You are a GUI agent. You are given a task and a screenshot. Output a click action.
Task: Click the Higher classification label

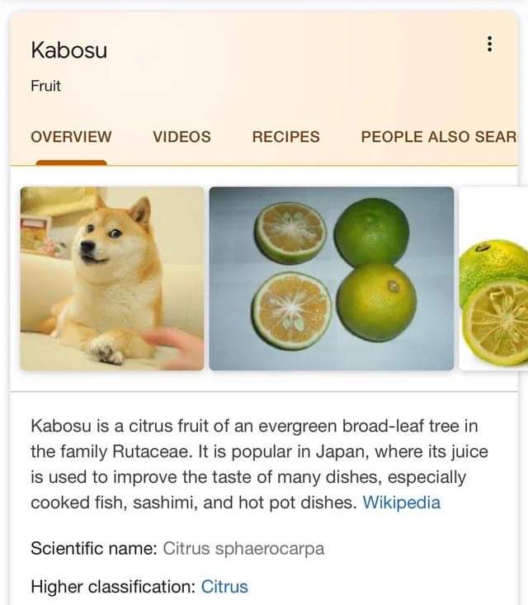(113, 587)
